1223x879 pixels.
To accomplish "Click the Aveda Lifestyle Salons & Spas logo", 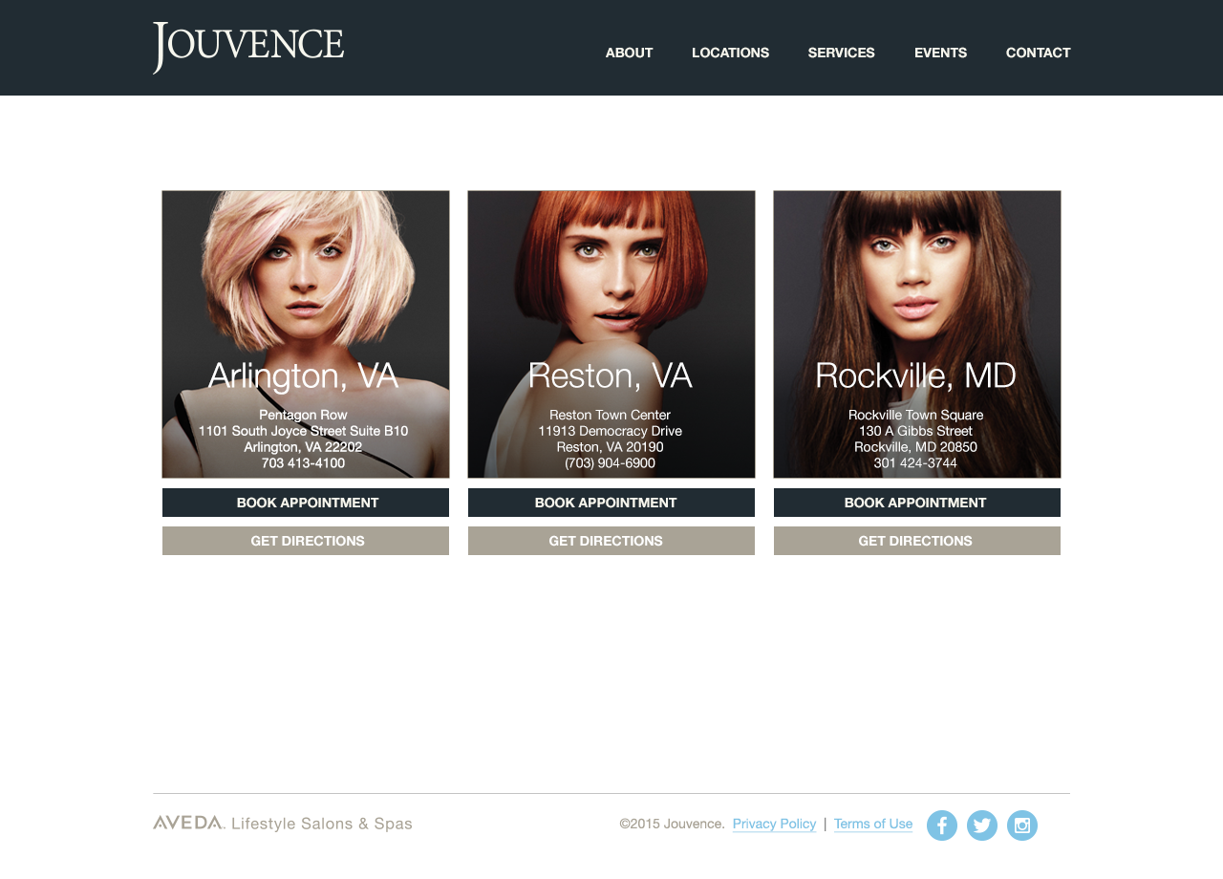I will click(x=283, y=824).
